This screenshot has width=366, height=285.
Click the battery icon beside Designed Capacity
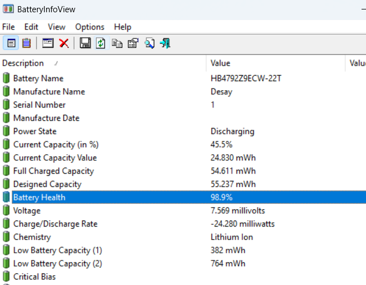point(6,184)
